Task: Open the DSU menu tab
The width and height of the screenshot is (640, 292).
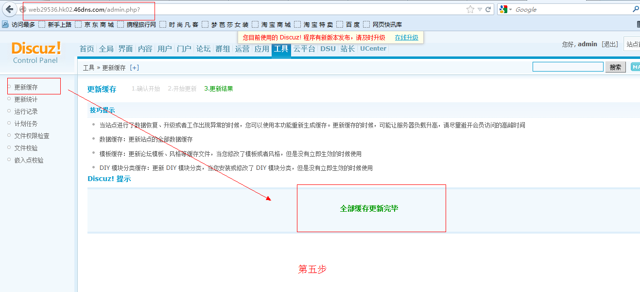Action: (x=328, y=49)
